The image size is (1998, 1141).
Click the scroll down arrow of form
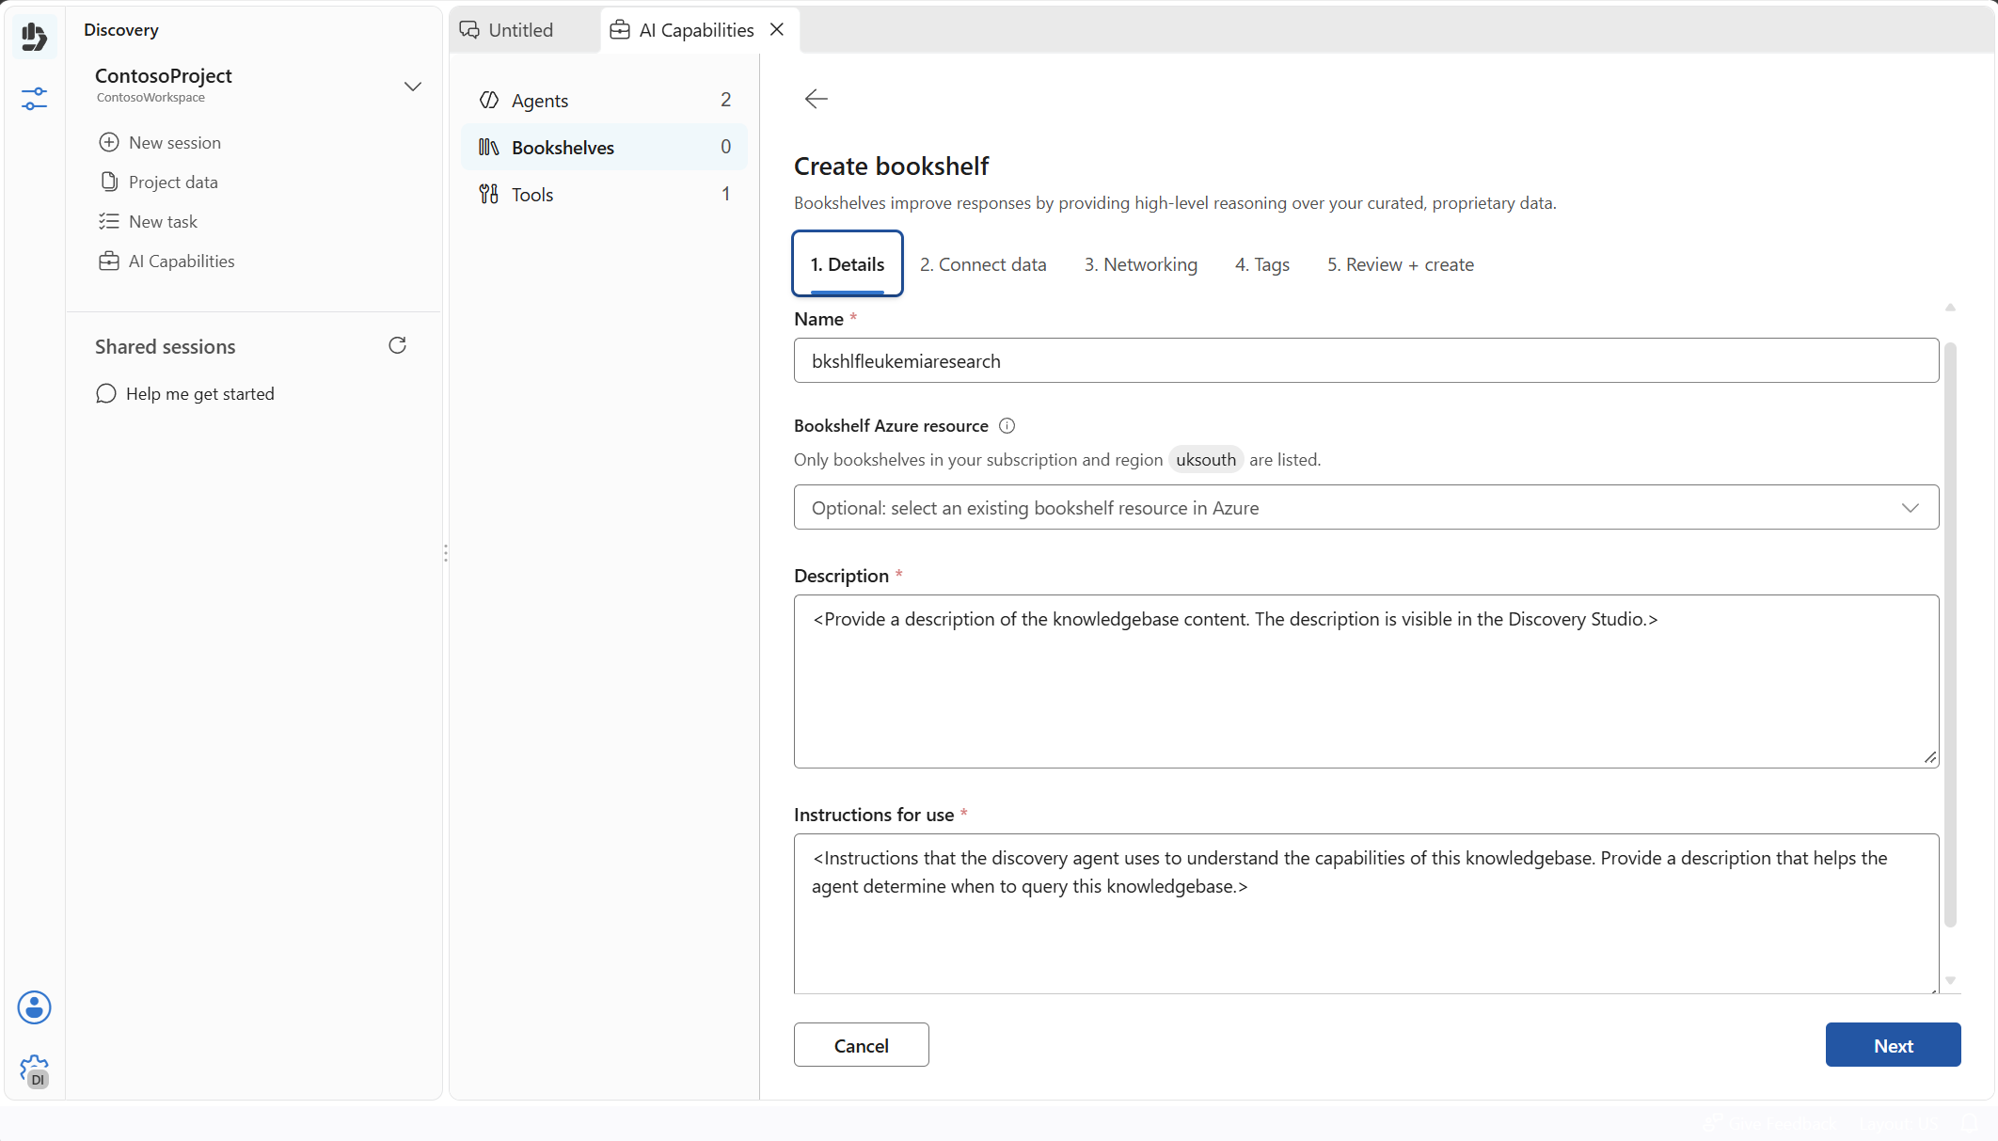click(x=1950, y=980)
